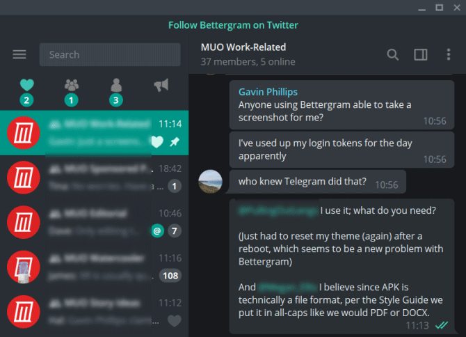466x337 pixels.
Task: Click the pin icon on MUO Work-Related
Action: [174, 142]
